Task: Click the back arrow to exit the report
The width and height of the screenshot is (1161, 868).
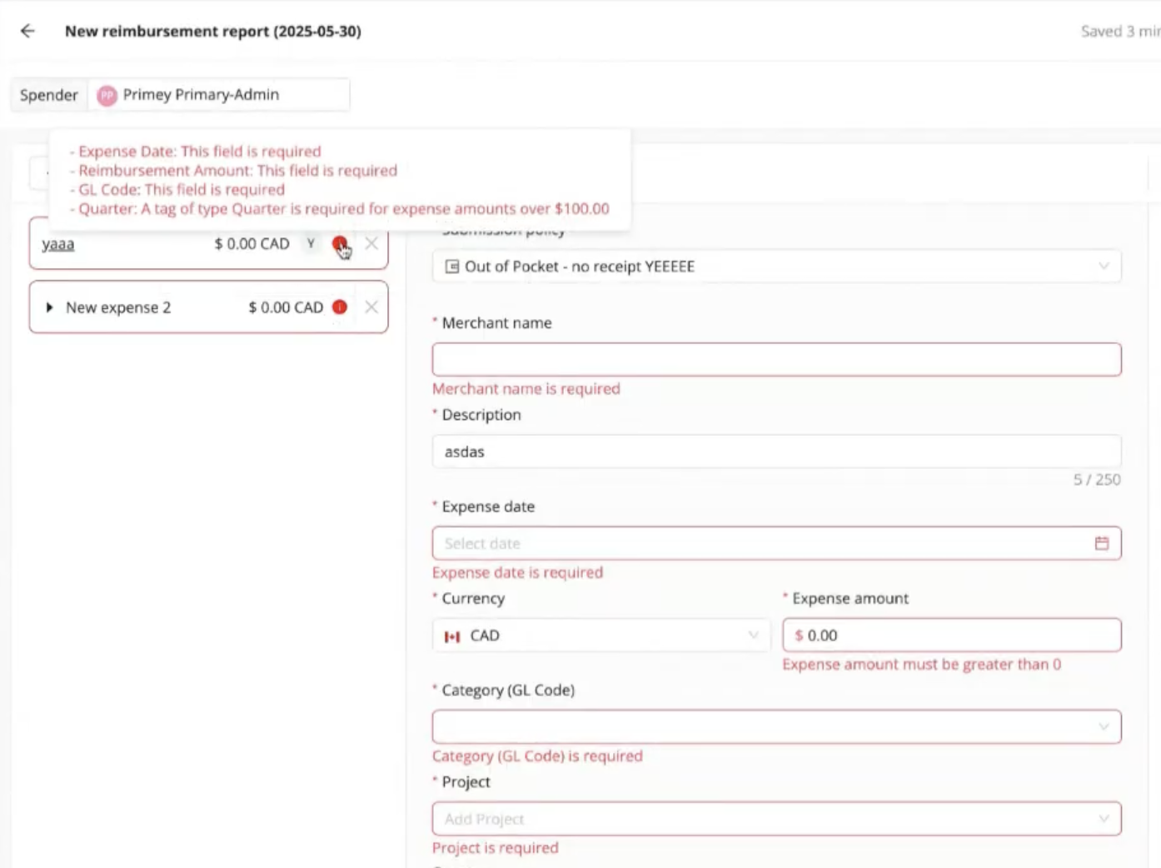Action: coord(27,31)
